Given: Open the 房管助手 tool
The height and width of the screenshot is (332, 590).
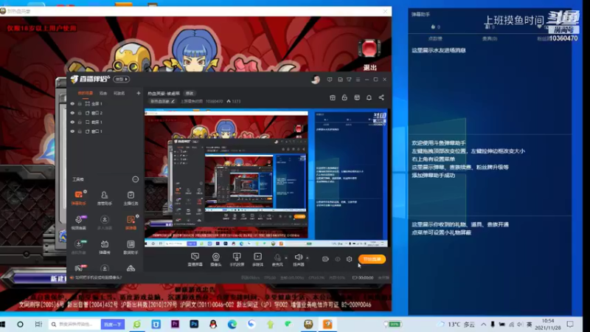Looking at the screenshot, I should pos(105,198).
